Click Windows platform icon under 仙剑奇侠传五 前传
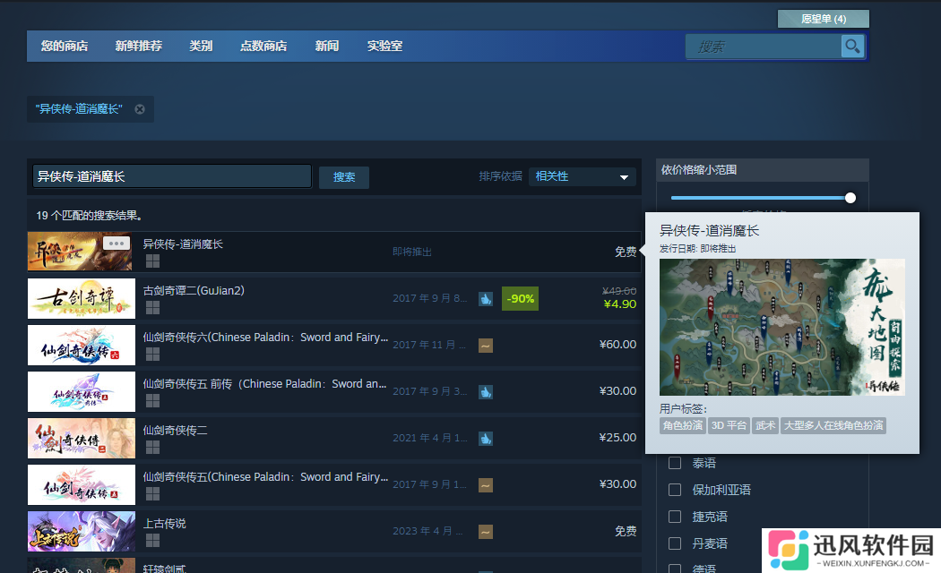The image size is (941, 573). tap(153, 400)
